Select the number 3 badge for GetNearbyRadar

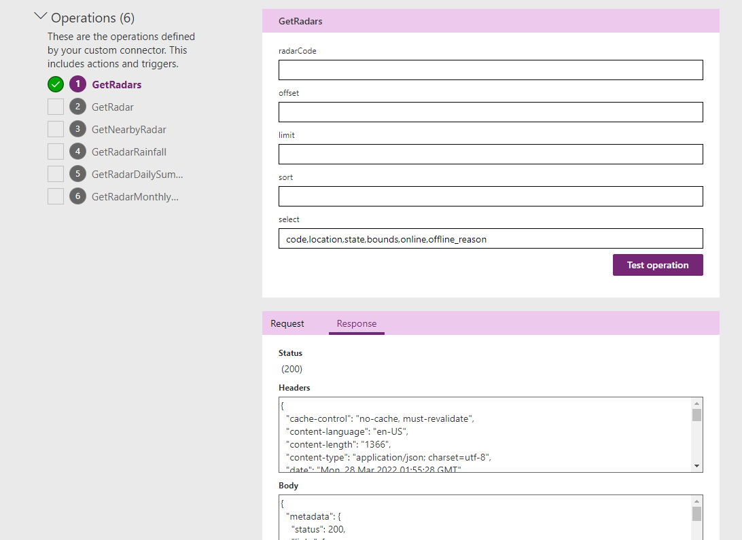[77, 129]
